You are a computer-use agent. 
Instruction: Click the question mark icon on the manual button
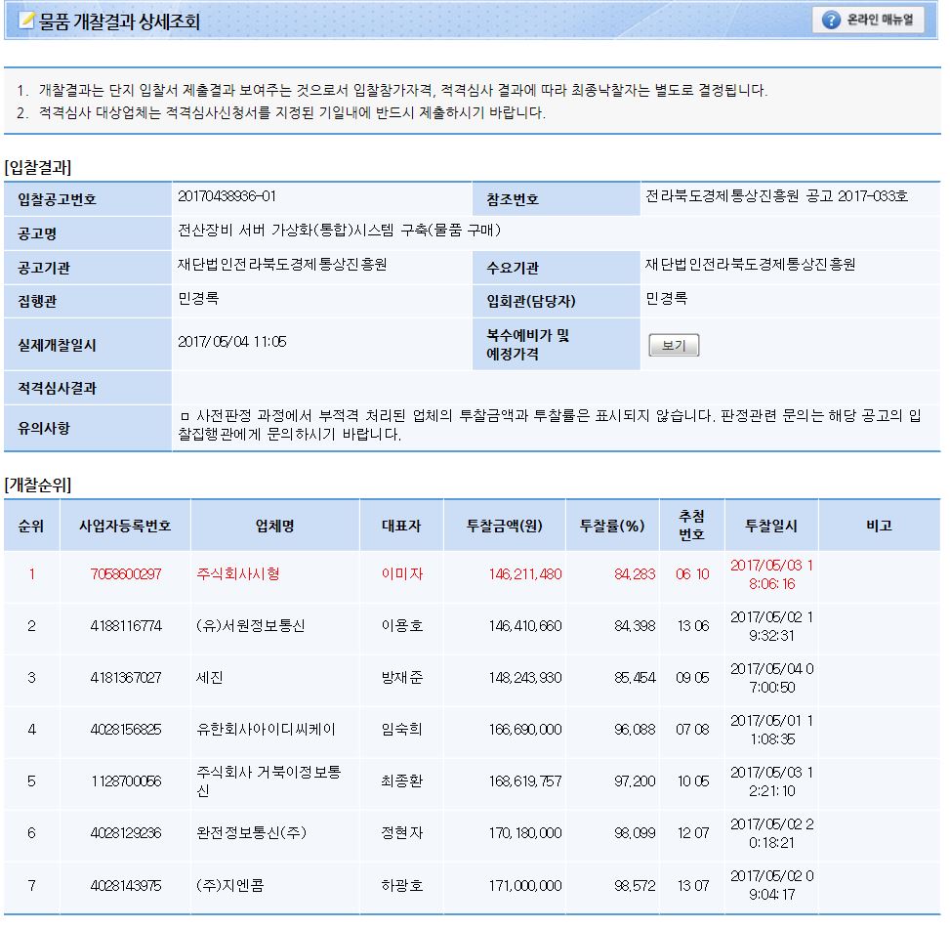click(x=832, y=21)
